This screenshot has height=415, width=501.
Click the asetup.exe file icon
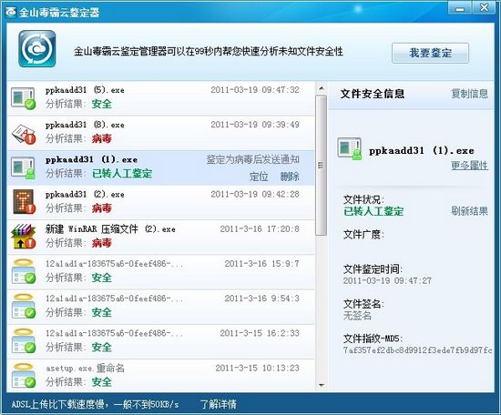click(24, 376)
